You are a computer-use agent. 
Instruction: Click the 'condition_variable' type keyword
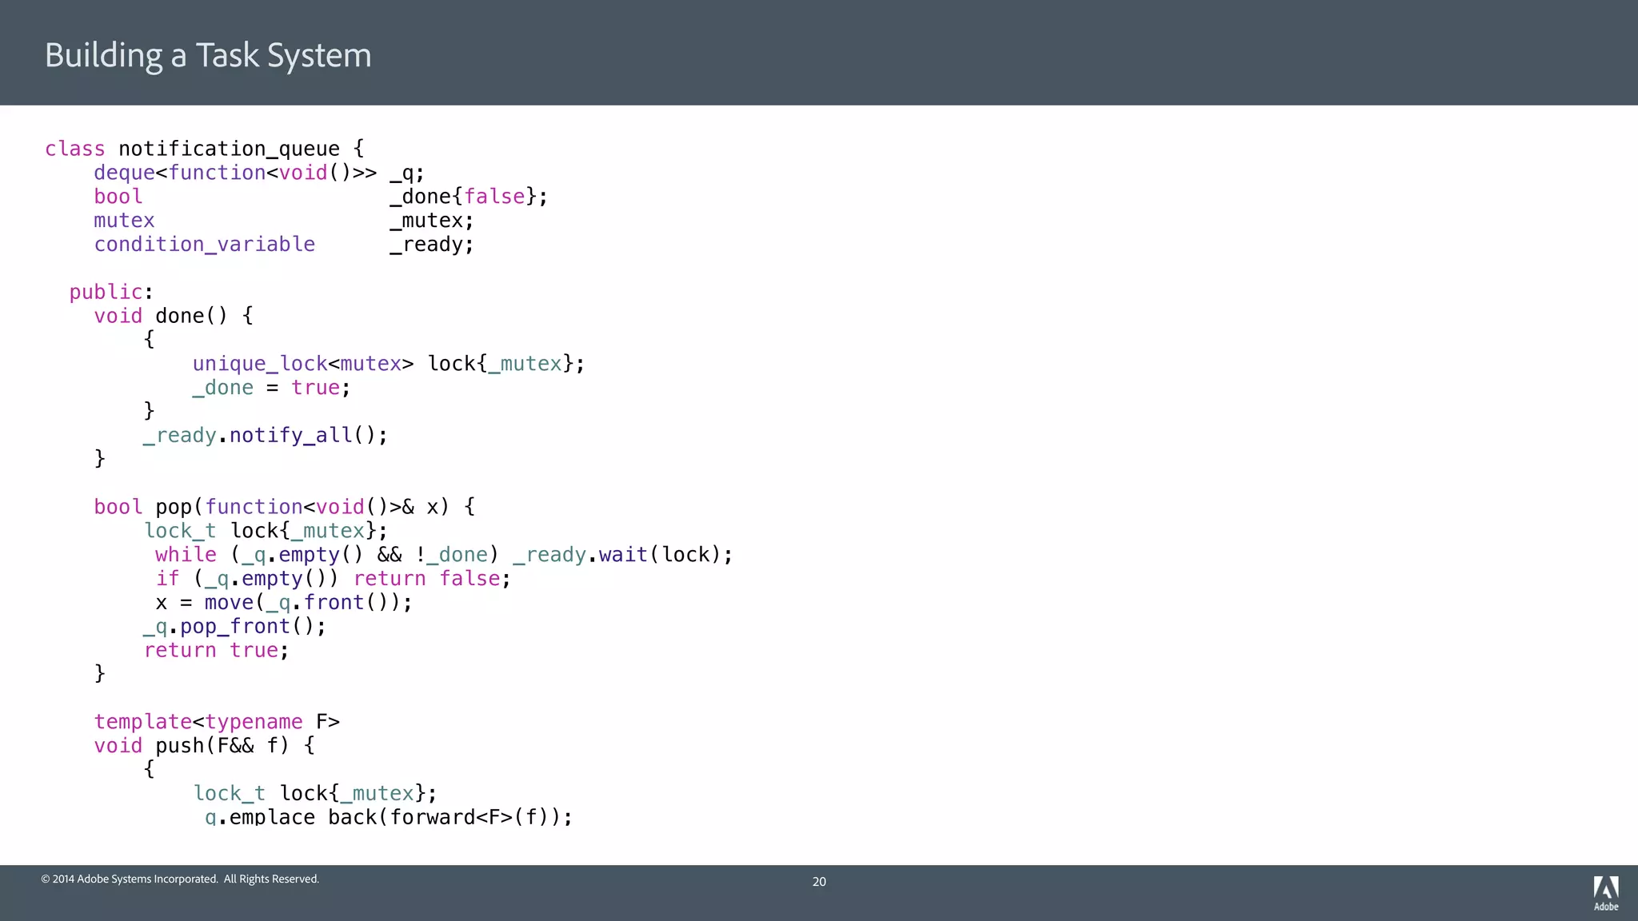[x=204, y=245]
